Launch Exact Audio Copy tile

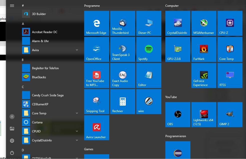pos(123,75)
